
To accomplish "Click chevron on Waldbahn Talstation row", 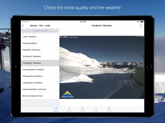I will pyautogui.click(x=57, y=50).
